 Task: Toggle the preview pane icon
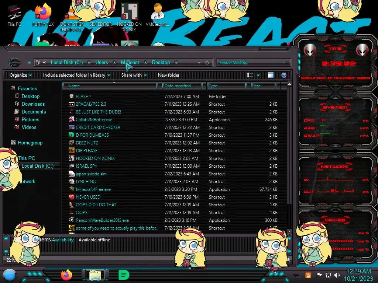pyautogui.click(x=271, y=75)
